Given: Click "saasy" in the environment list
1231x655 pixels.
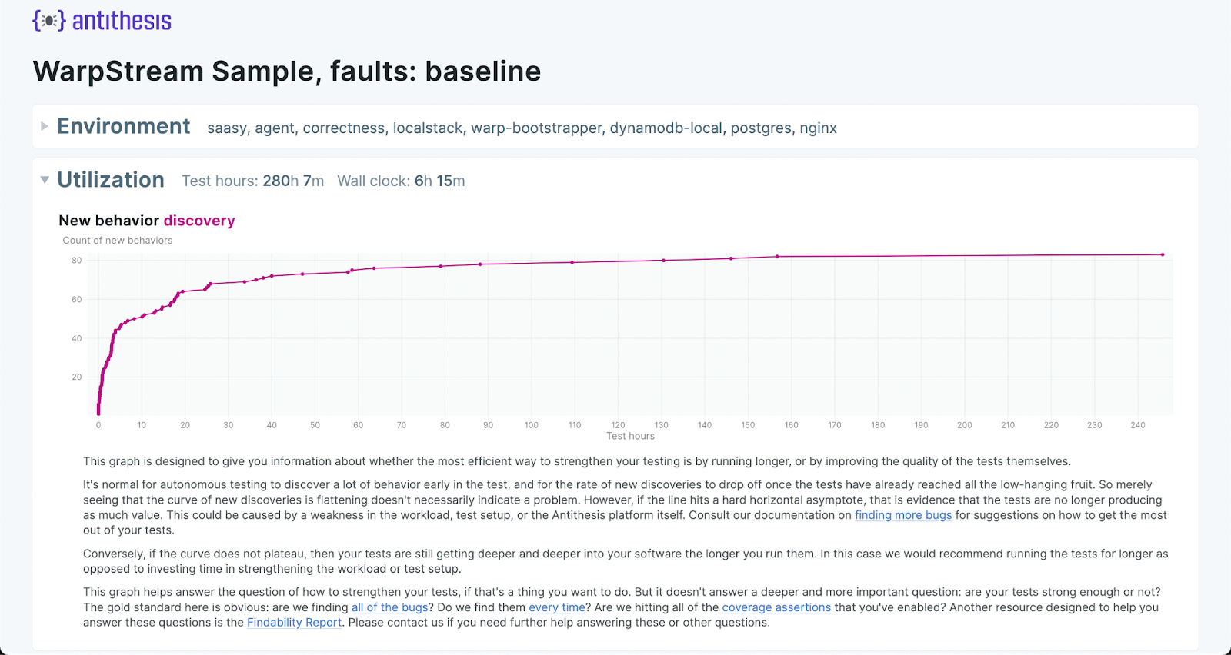Looking at the screenshot, I should point(226,128).
